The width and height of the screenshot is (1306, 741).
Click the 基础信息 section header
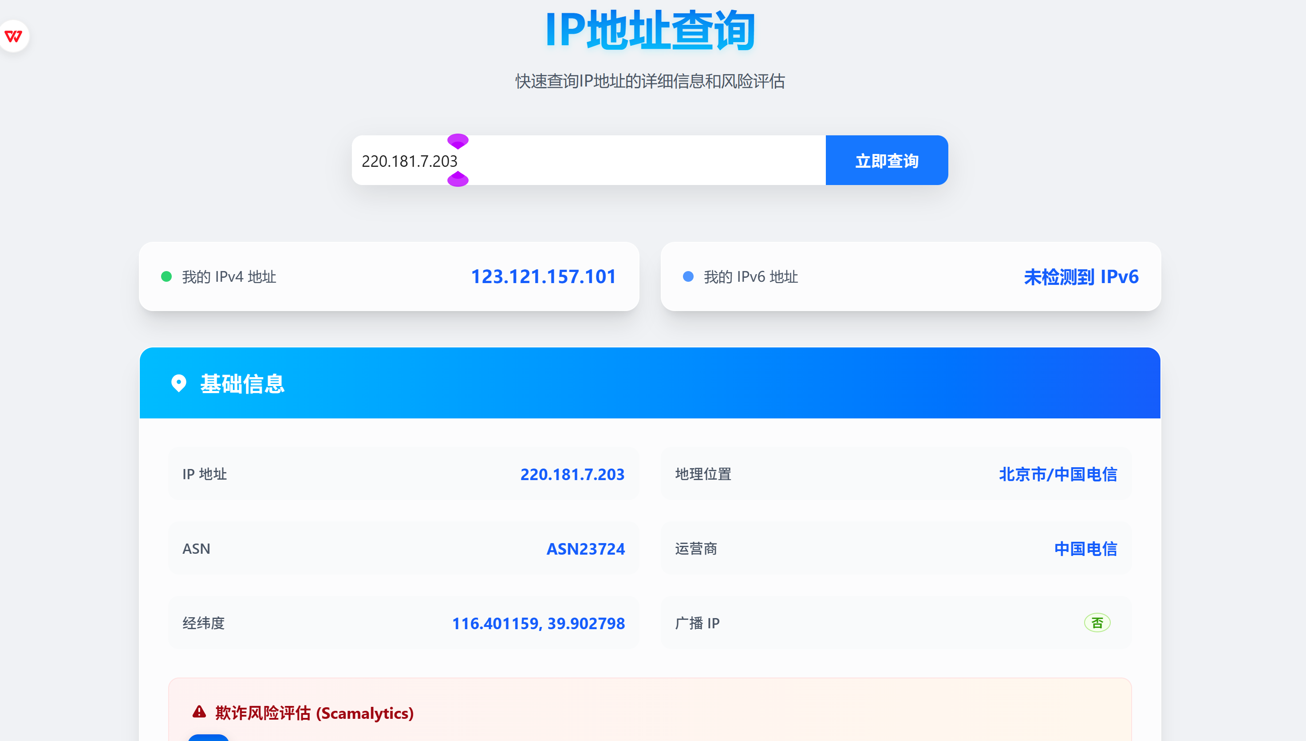click(x=242, y=383)
